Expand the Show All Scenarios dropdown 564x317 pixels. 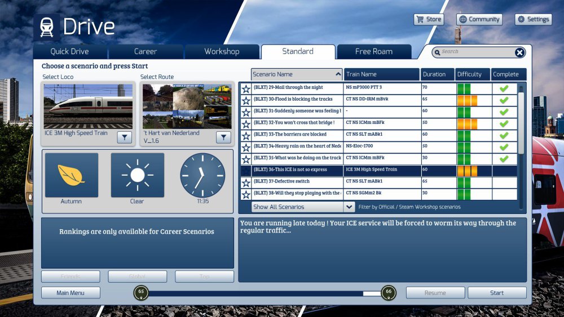(x=349, y=207)
